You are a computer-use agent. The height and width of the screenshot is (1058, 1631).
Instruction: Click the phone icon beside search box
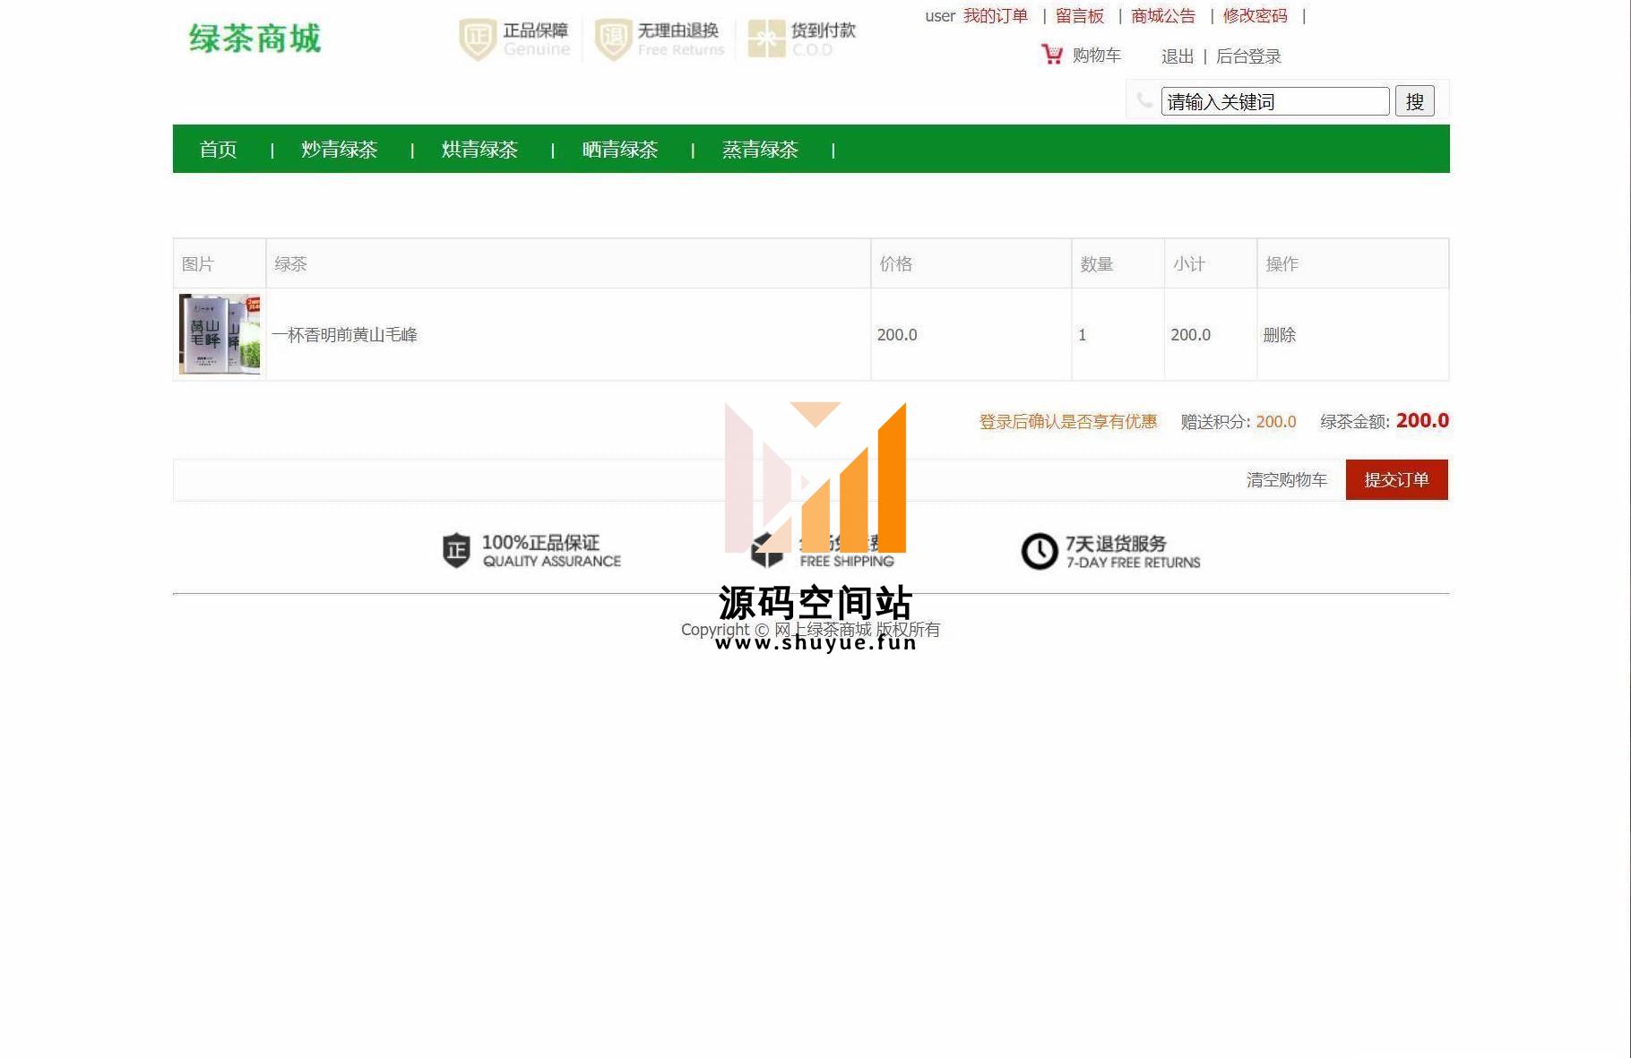1144,100
